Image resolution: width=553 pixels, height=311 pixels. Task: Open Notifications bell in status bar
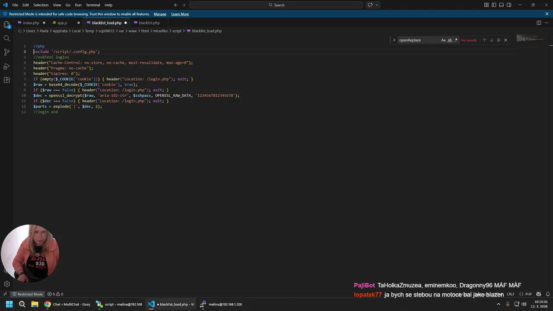point(548,294)
